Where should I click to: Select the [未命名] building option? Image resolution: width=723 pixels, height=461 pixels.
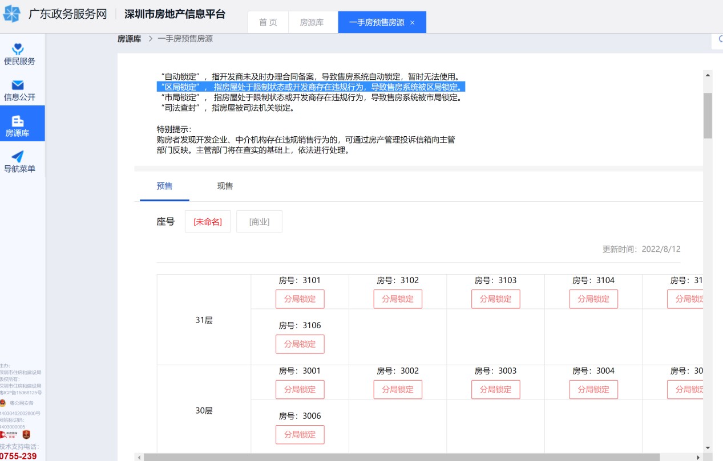[x=208, y=222]
